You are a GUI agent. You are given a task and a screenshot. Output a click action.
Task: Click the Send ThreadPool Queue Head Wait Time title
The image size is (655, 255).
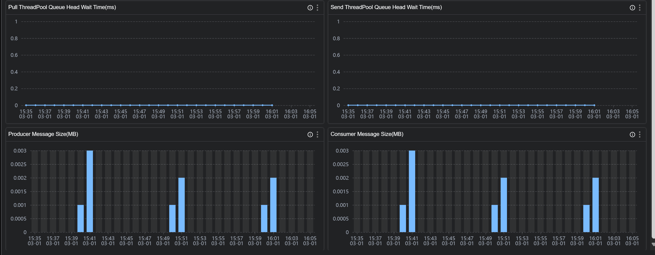(x=386, y=7)
